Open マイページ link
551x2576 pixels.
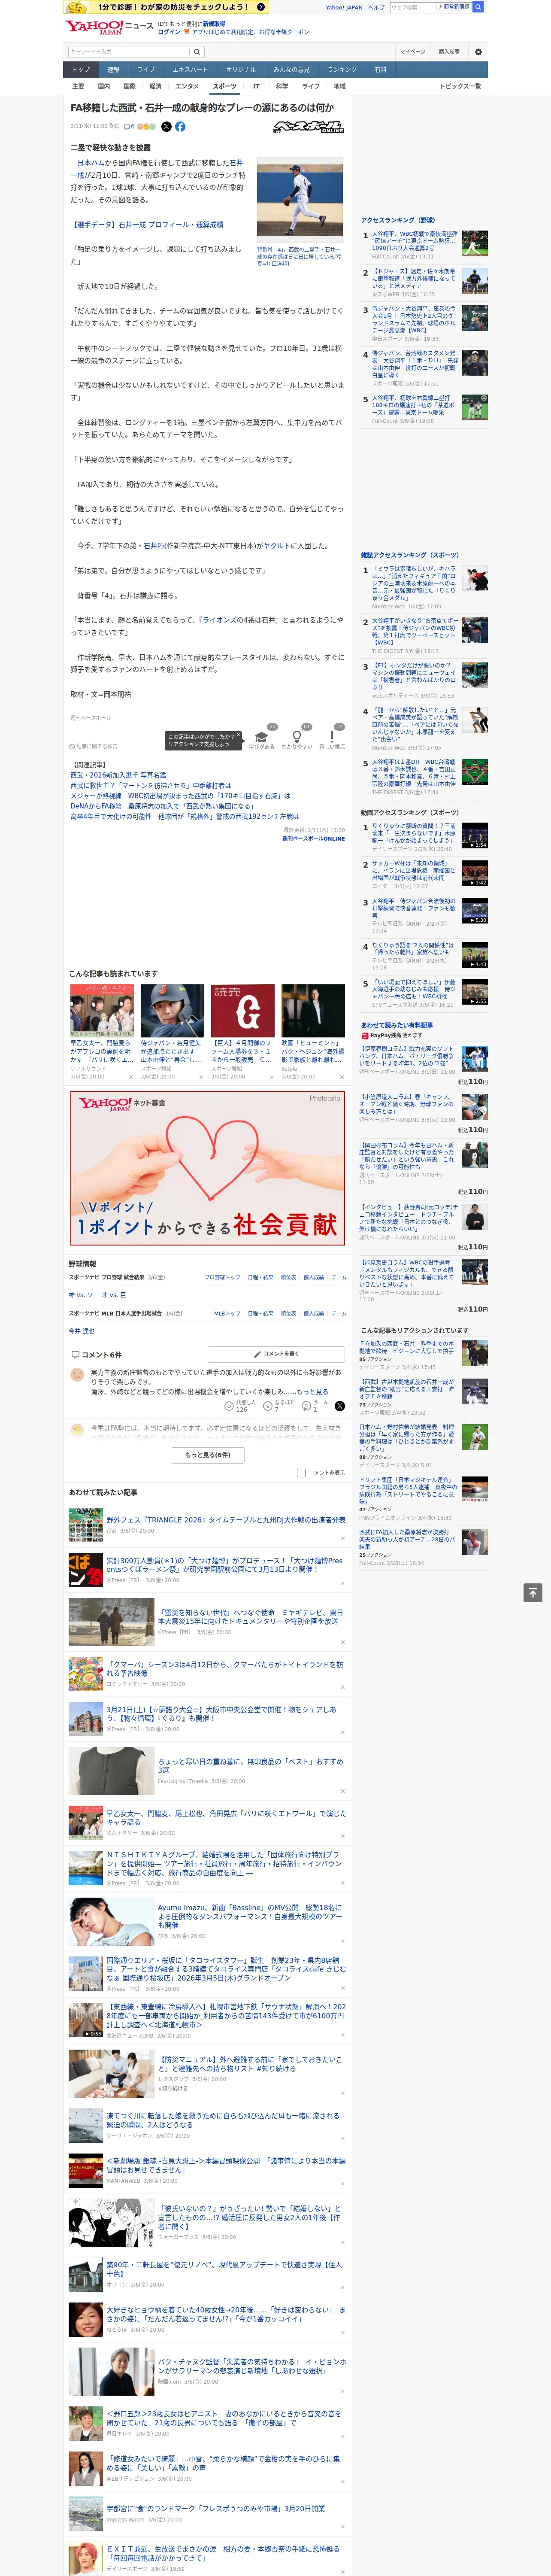click(412, 51)
